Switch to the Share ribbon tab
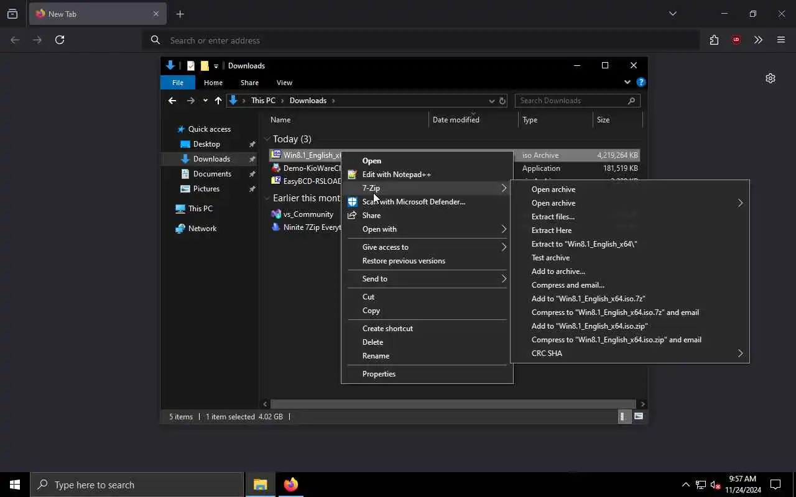 pyautogui.click(x=249, y=83)
